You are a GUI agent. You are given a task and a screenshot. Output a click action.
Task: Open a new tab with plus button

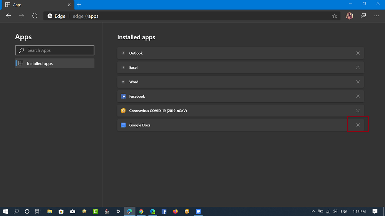79,5
